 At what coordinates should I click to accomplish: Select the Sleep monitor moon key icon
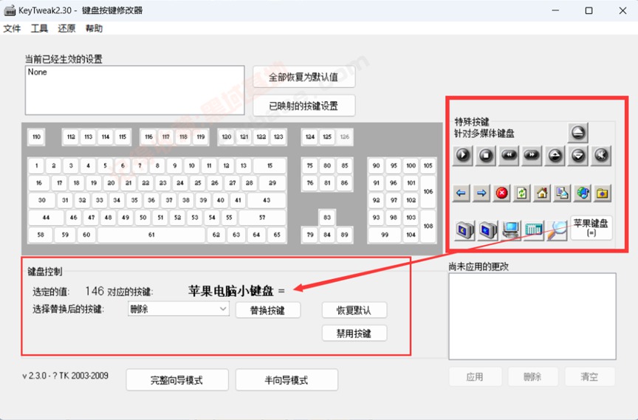click(x=464, y=230)
